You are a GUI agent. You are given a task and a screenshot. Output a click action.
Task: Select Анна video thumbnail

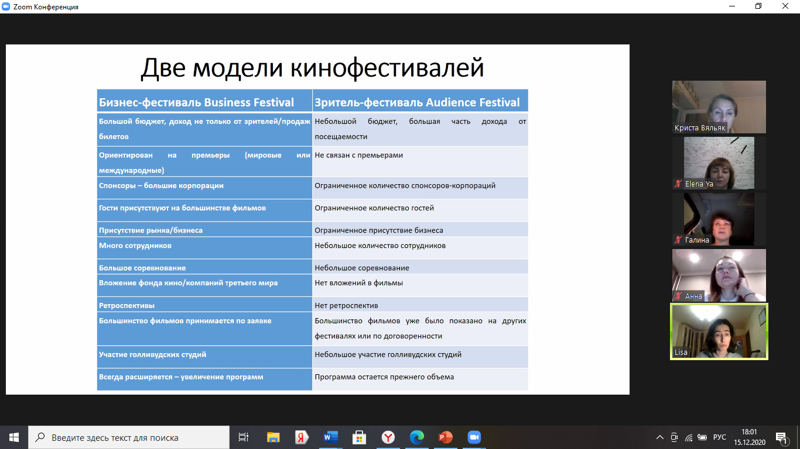click(x=719, y=275)
